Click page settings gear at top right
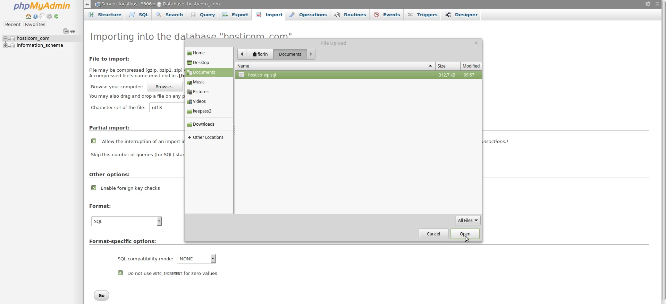Screen dimensions: 666x304 tap(648, 4)
